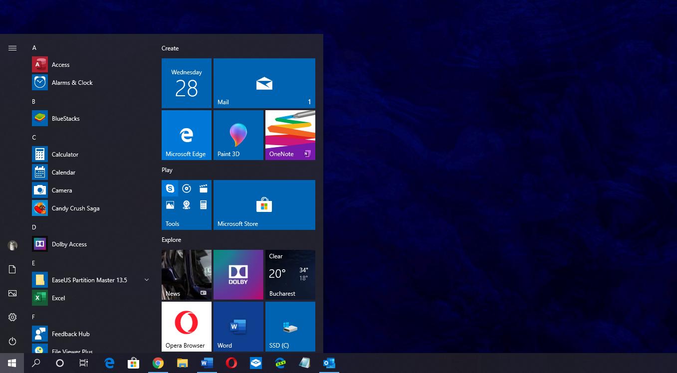Open Feedback Hub
677x373 pixels.
(x=91, y=334)
